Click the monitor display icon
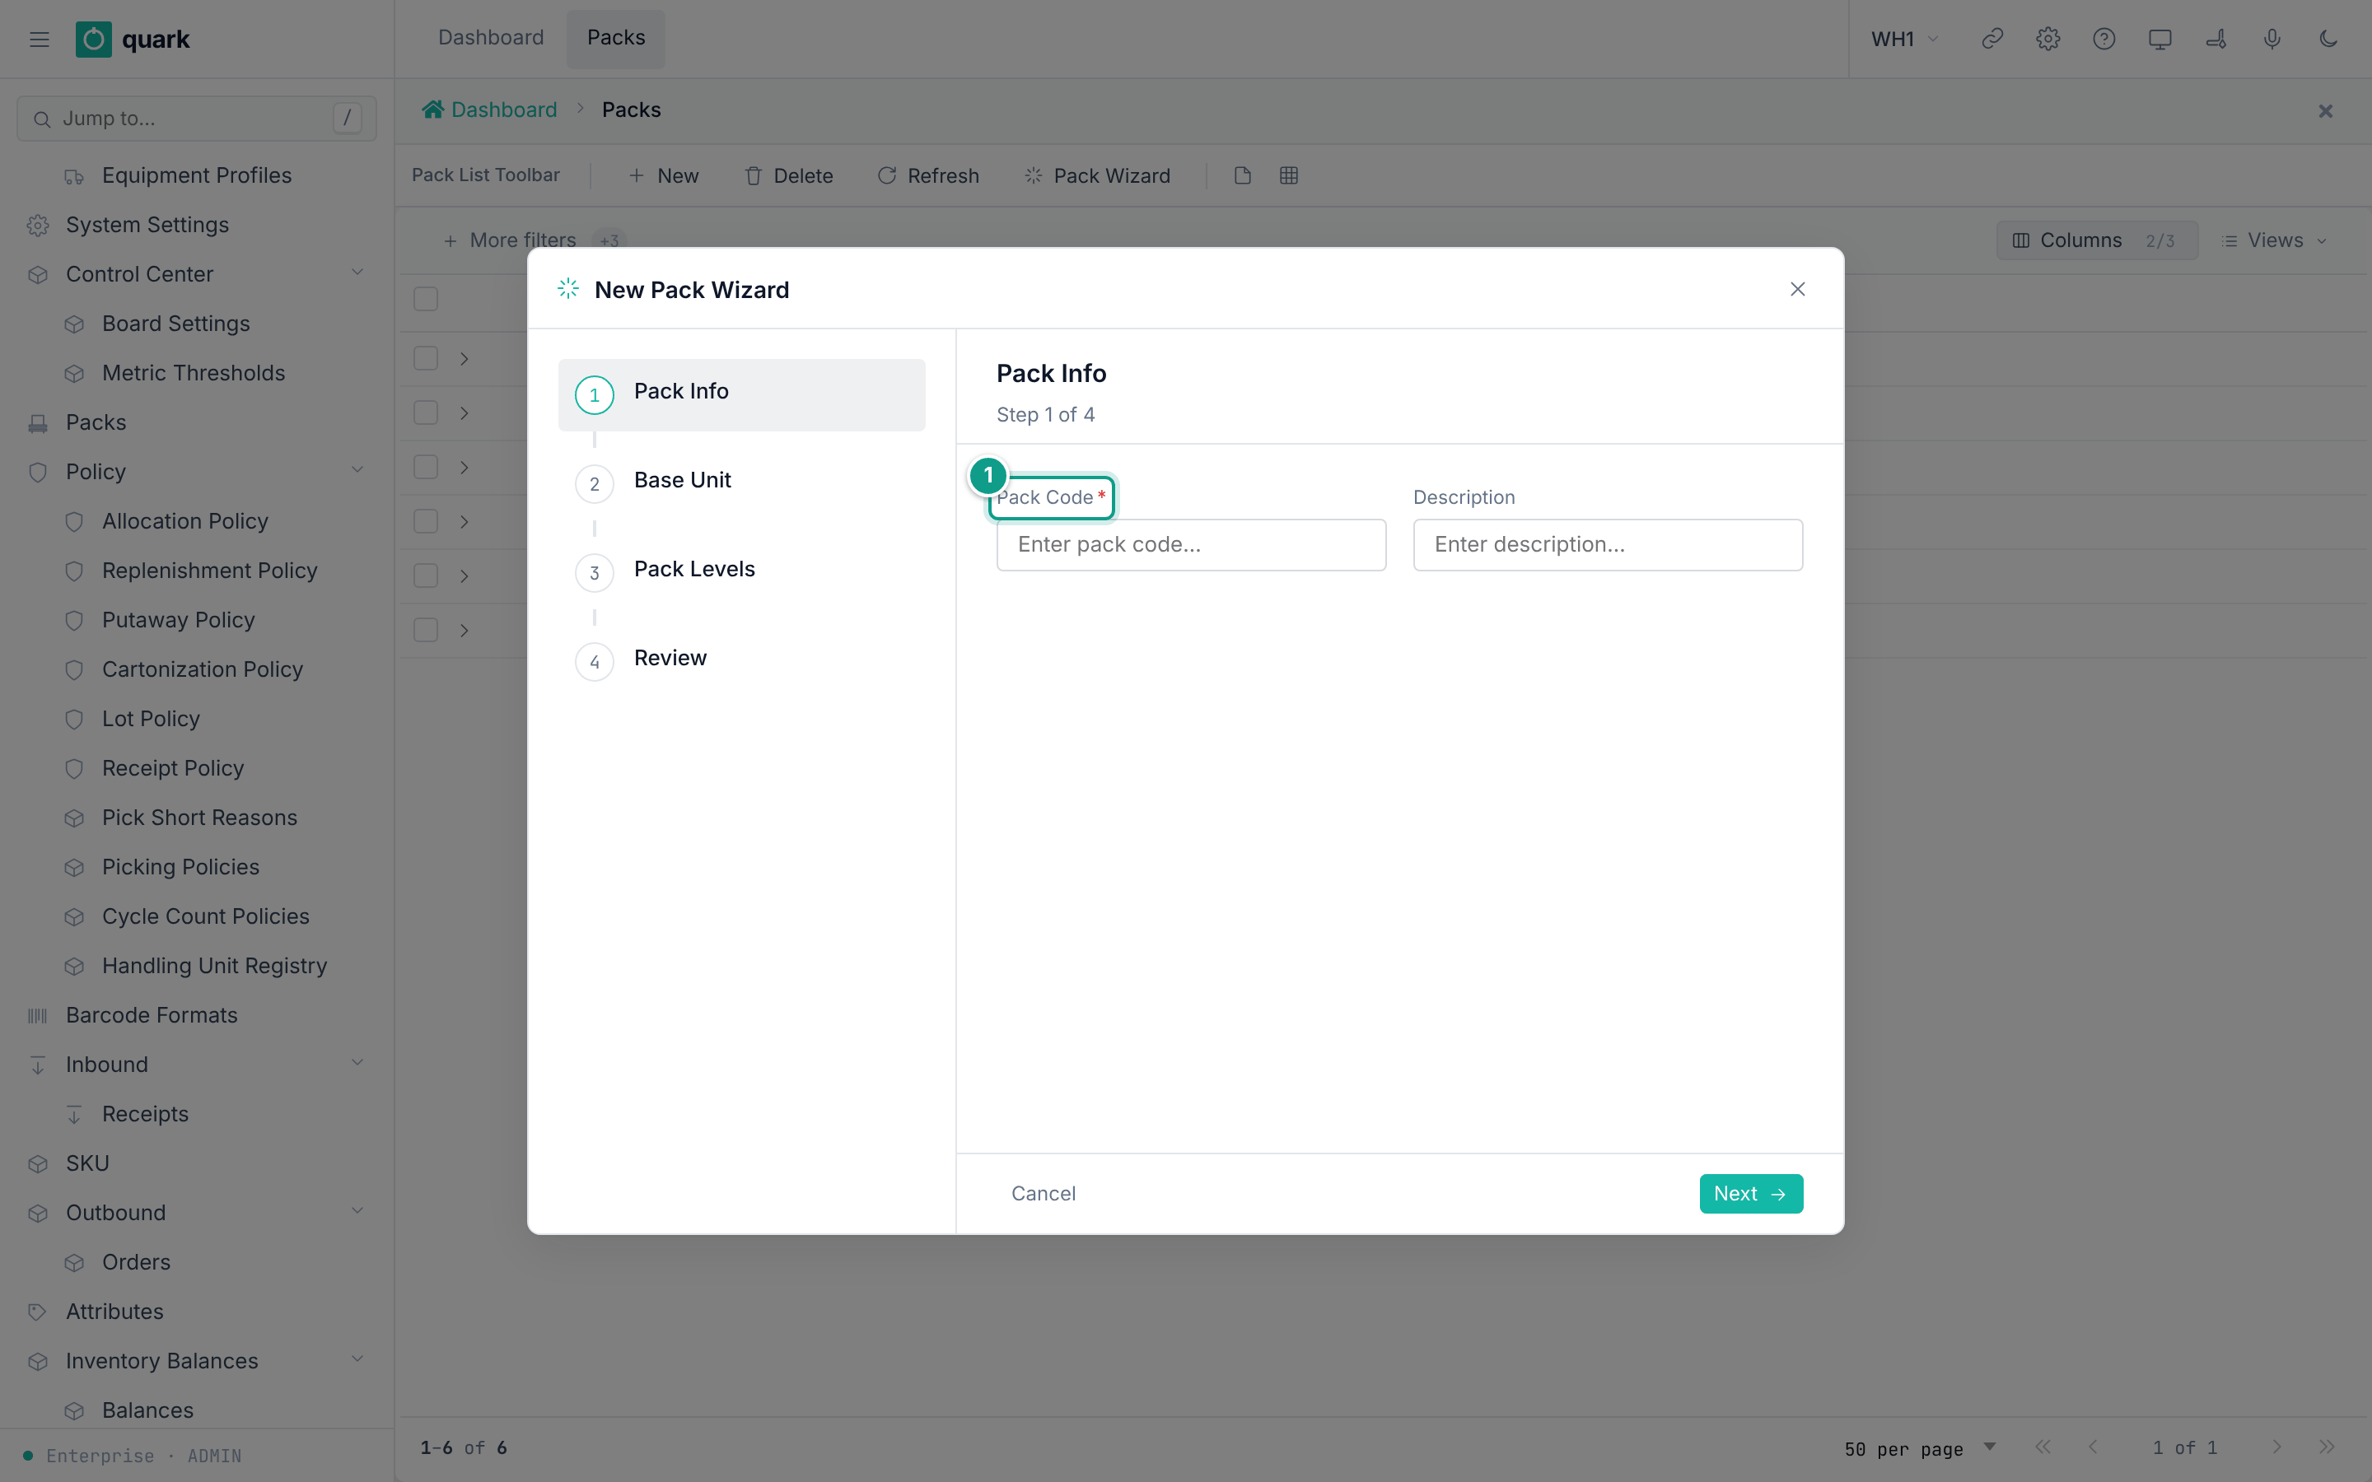Screen dimensions: 2372x1482 click(2160, 40)
